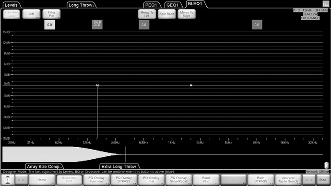The width and height of the screenshot is (331, 186).
Task: Click the page 1 up/down stepper
Action: click(x=8, y=180)
